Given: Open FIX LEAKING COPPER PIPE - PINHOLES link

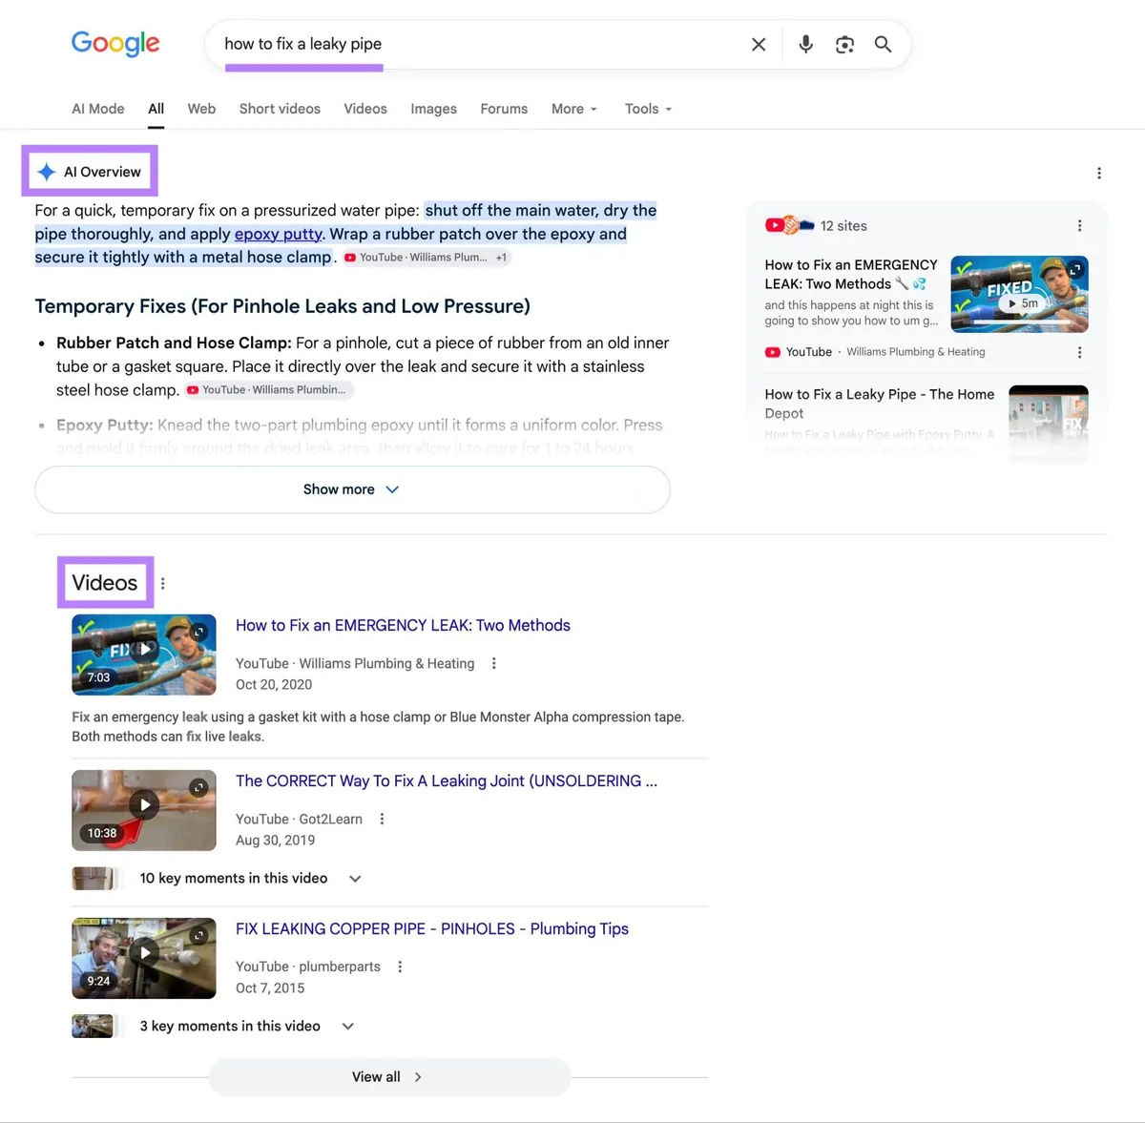Looking at the screenshot, I should 432,929.
